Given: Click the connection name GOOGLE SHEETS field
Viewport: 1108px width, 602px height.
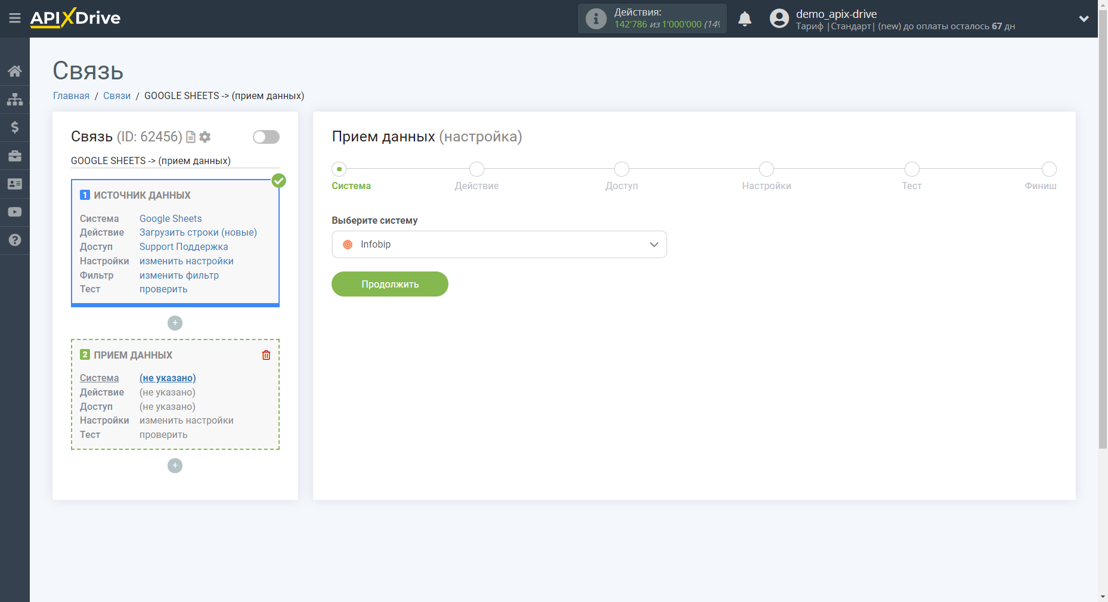Looking at the screenshot, I should tap(175, 161).
